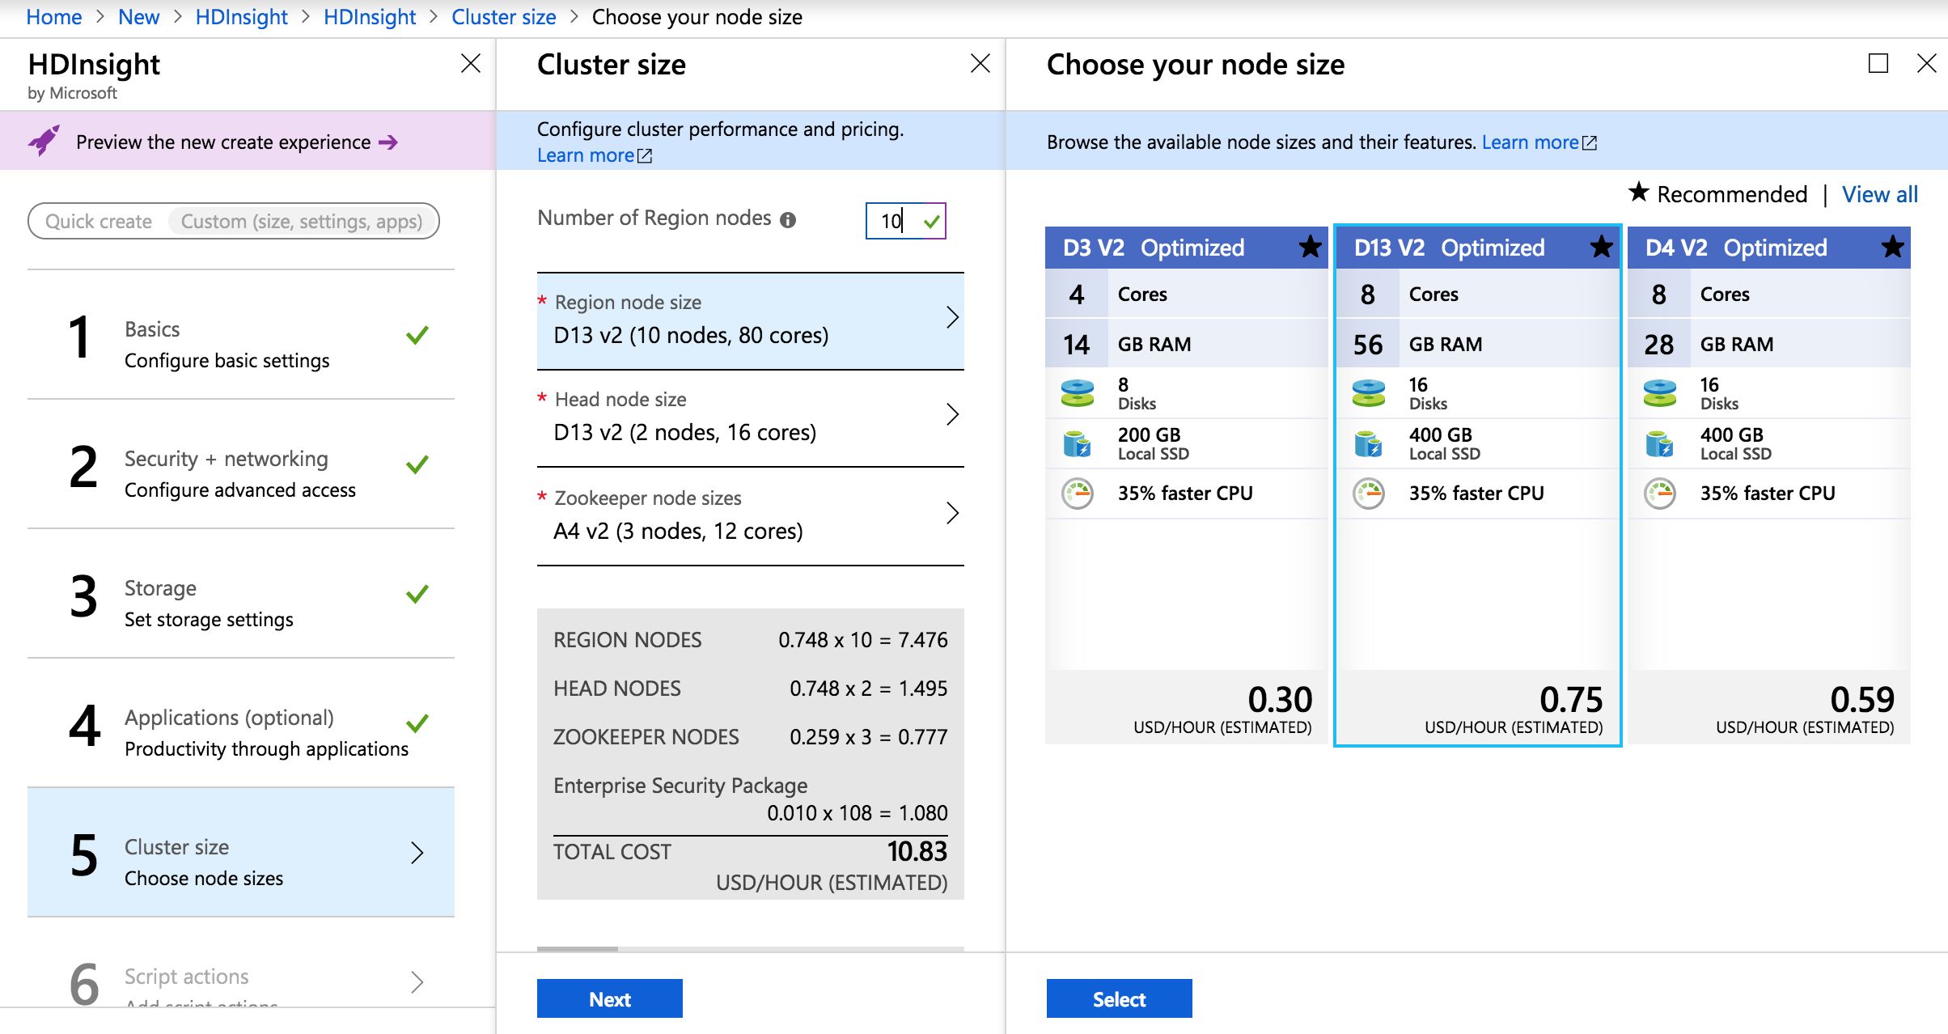Click the ZOOKEEPER NODES cost row

(751, 737)
